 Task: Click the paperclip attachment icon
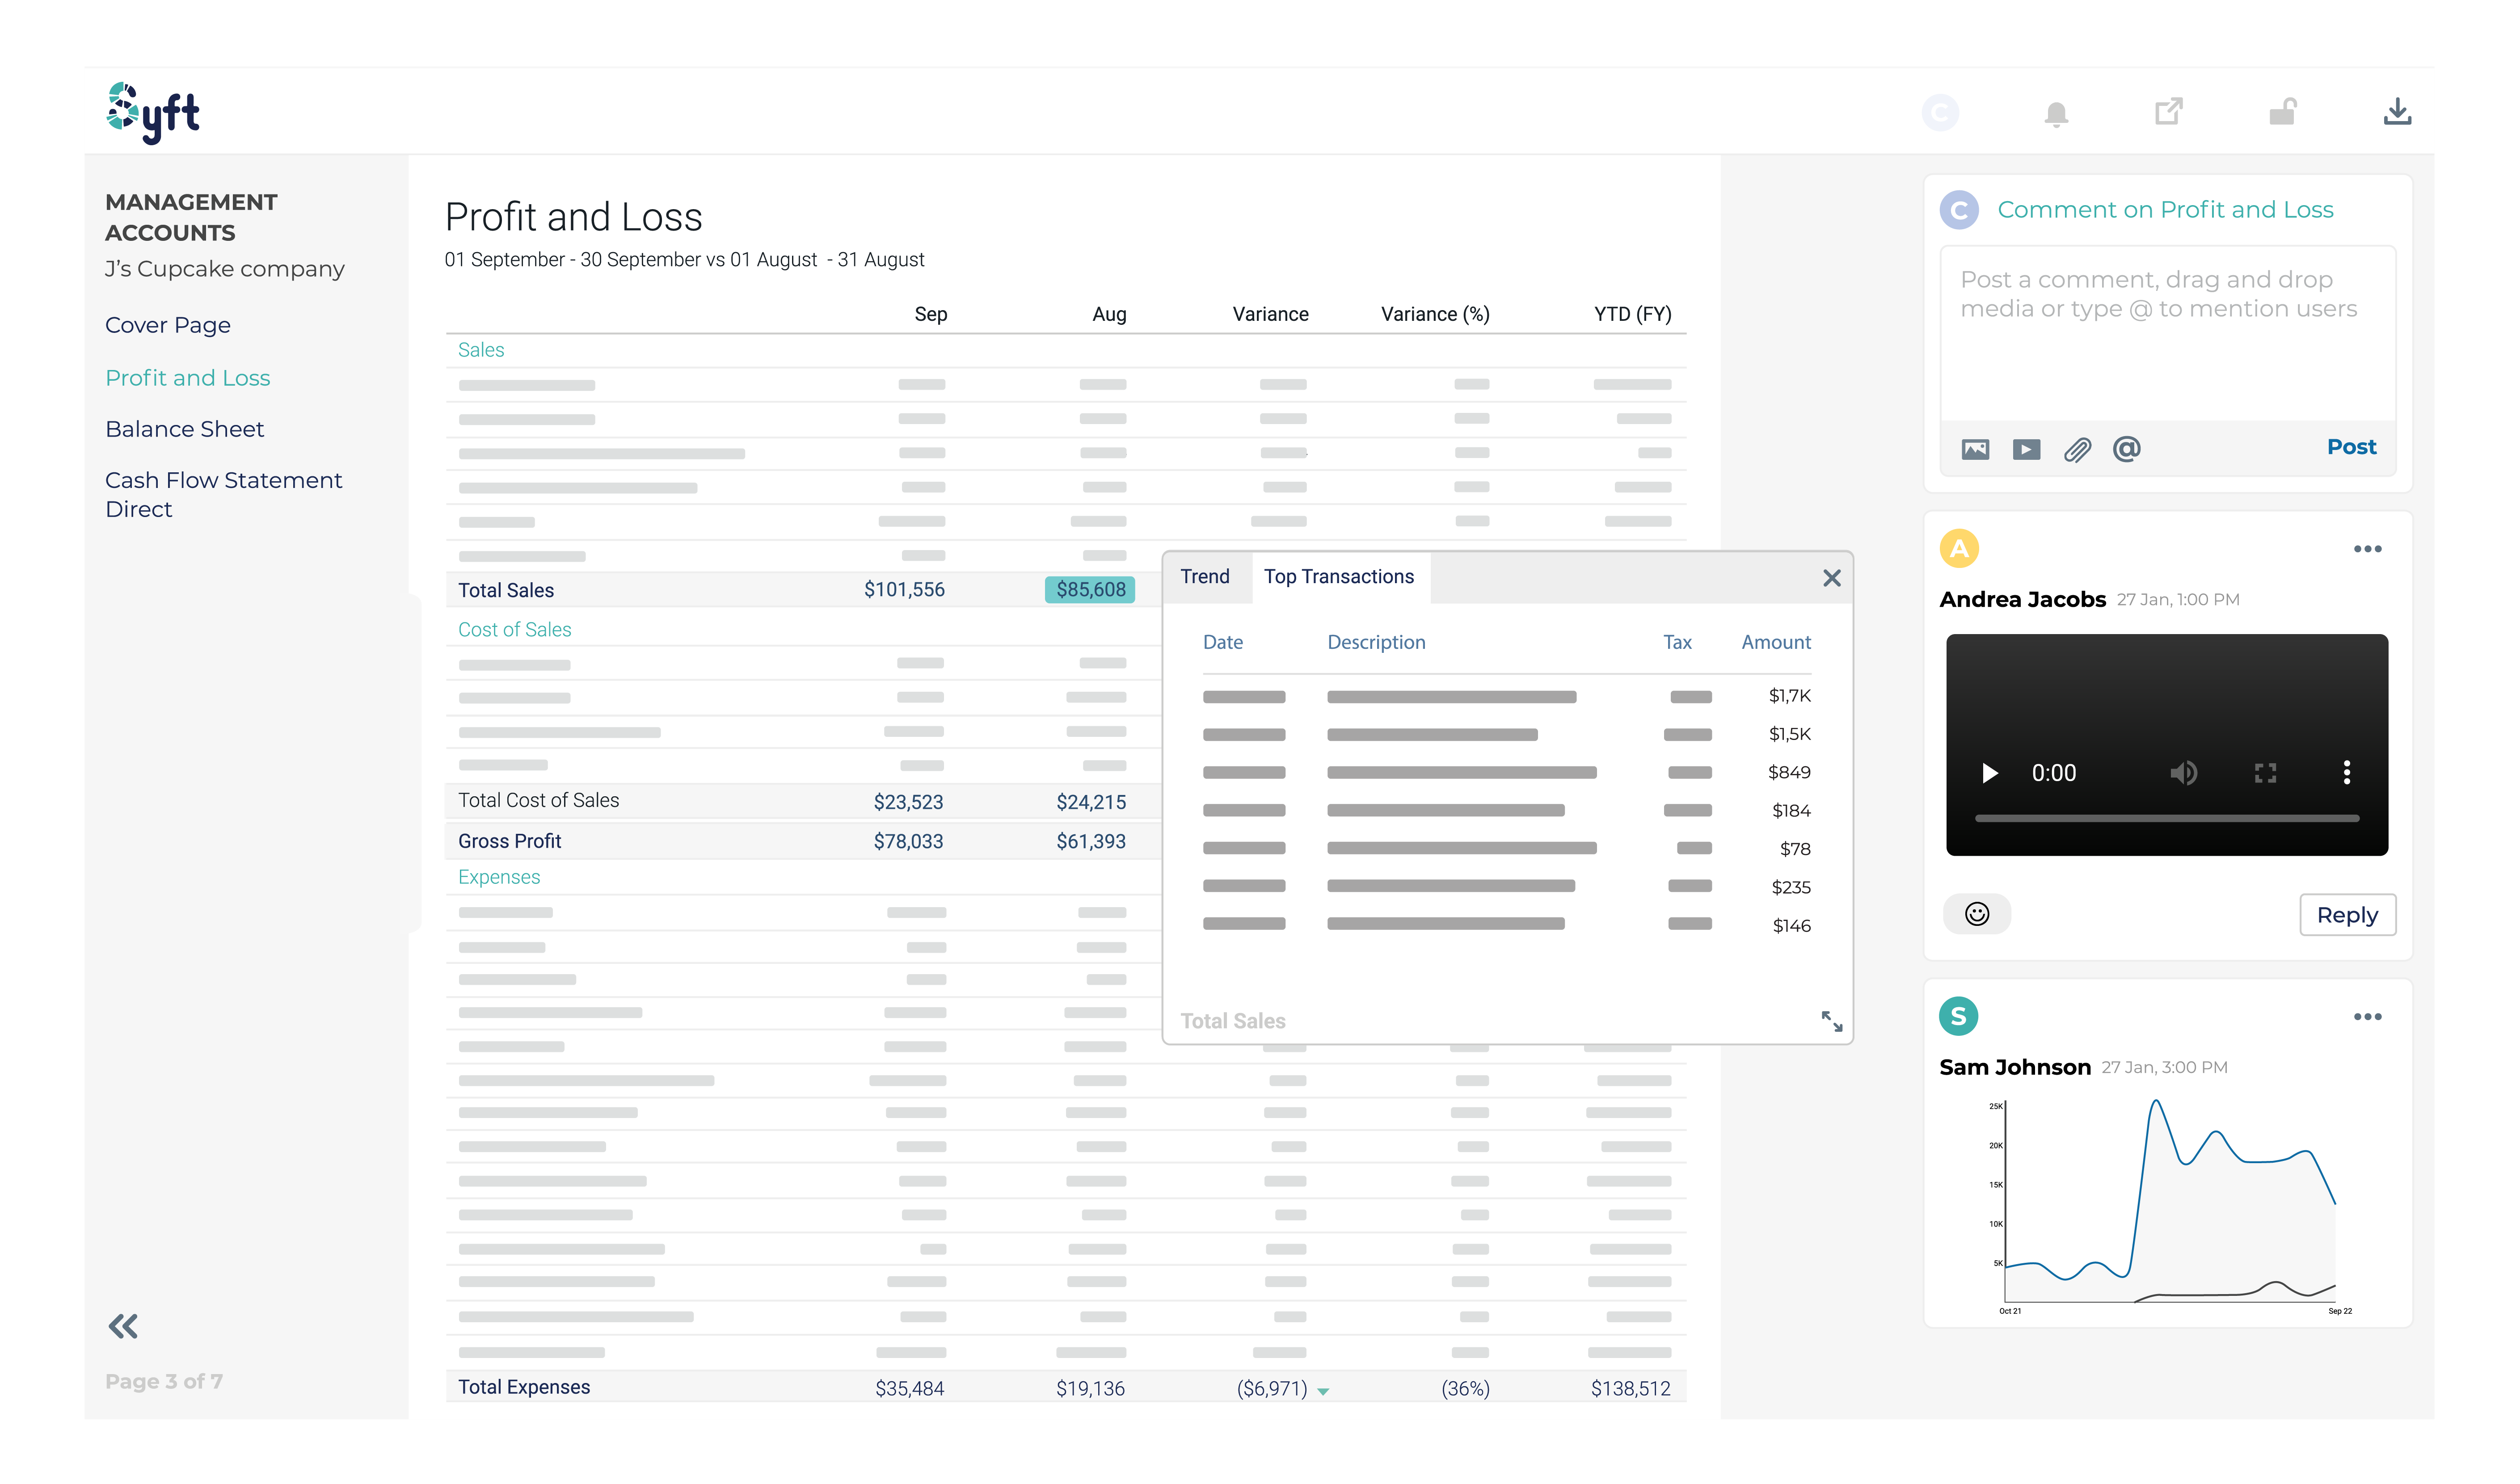[2077, 449]
